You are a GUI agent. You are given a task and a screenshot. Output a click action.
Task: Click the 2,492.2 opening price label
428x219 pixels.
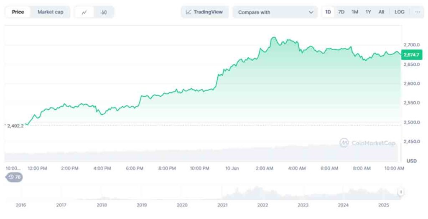(x=15, y=126)
